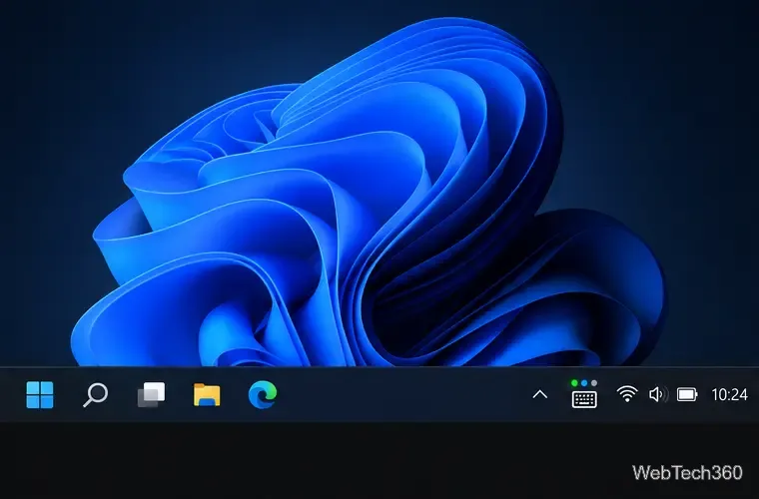
Task: Launch Microsoft Edge browser
Action: [263, 394]
